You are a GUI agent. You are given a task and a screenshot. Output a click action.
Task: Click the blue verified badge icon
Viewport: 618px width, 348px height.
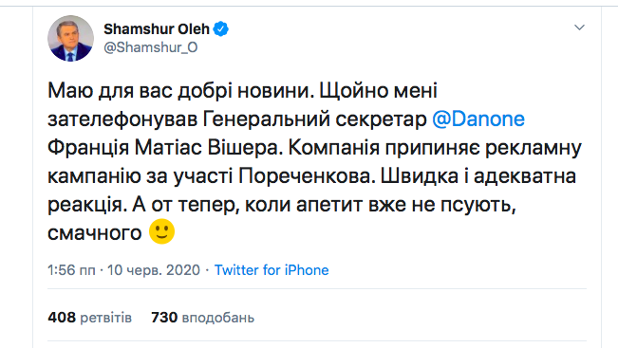coord(220,29)
